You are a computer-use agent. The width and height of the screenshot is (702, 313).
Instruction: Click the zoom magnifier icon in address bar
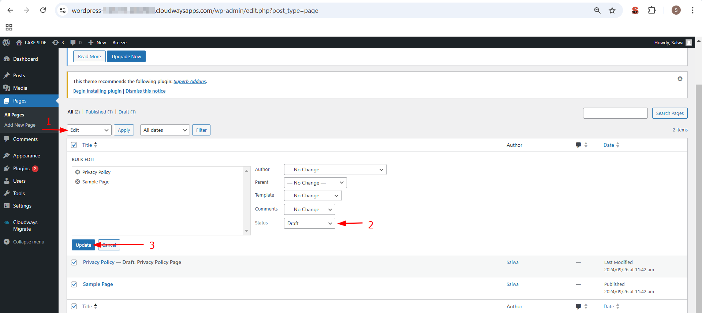pos(597,11)
